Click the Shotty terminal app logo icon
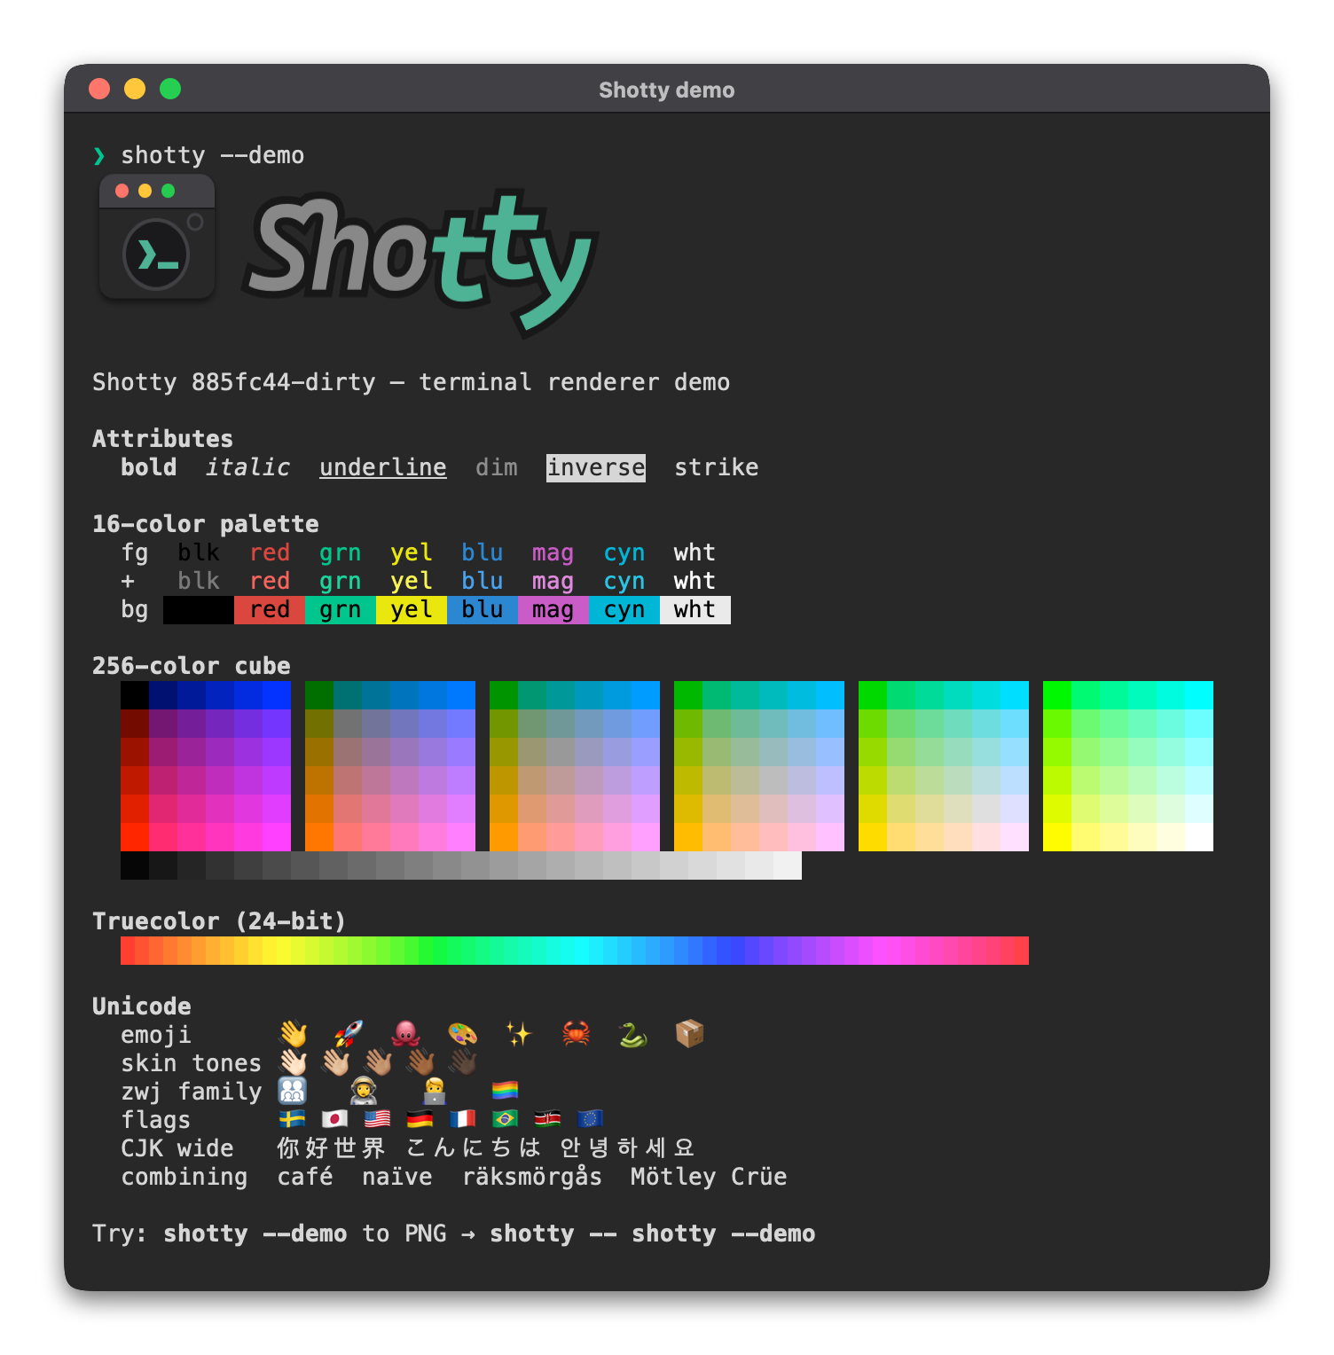Screen dimensions: 1334x1355 pos(157,237)
